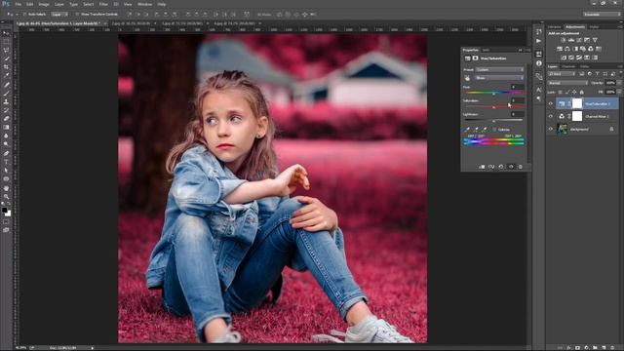Enable the Colorize checkbox
The image size is (624, 351).
[494, 130]
